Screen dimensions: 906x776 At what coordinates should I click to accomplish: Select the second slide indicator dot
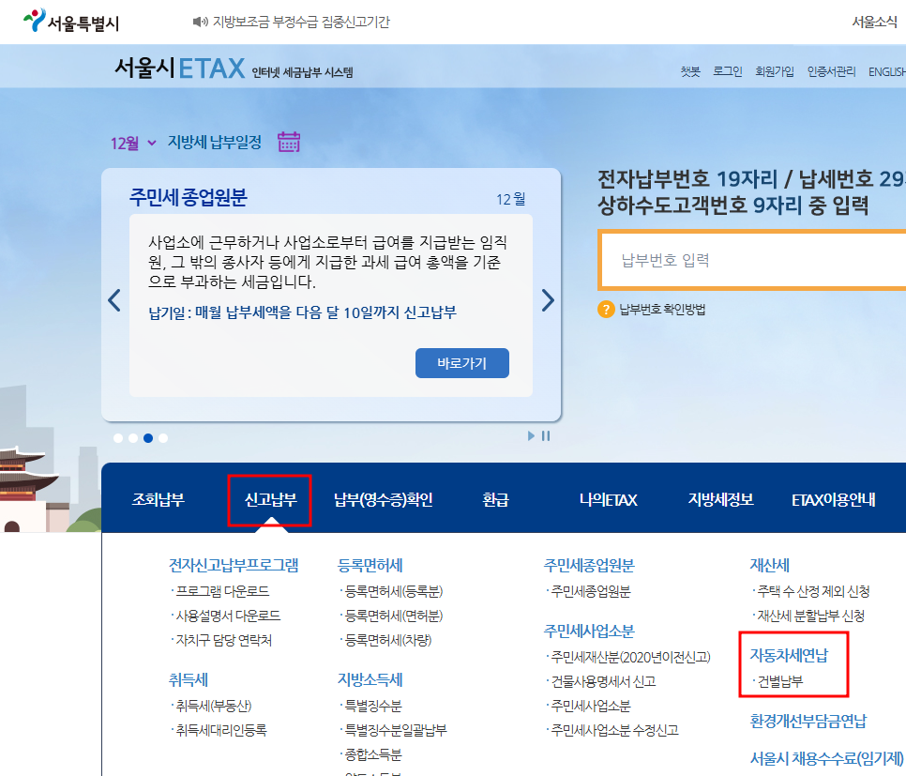tap(133, 438)
